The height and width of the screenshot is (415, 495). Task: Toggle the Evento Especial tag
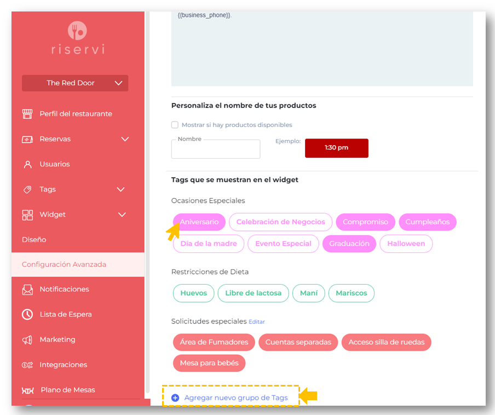283,244
